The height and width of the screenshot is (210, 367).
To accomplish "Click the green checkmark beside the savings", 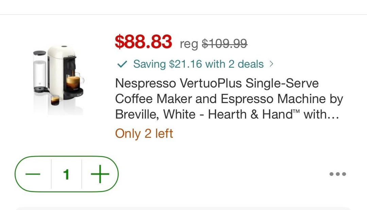I will click(124, 64).
